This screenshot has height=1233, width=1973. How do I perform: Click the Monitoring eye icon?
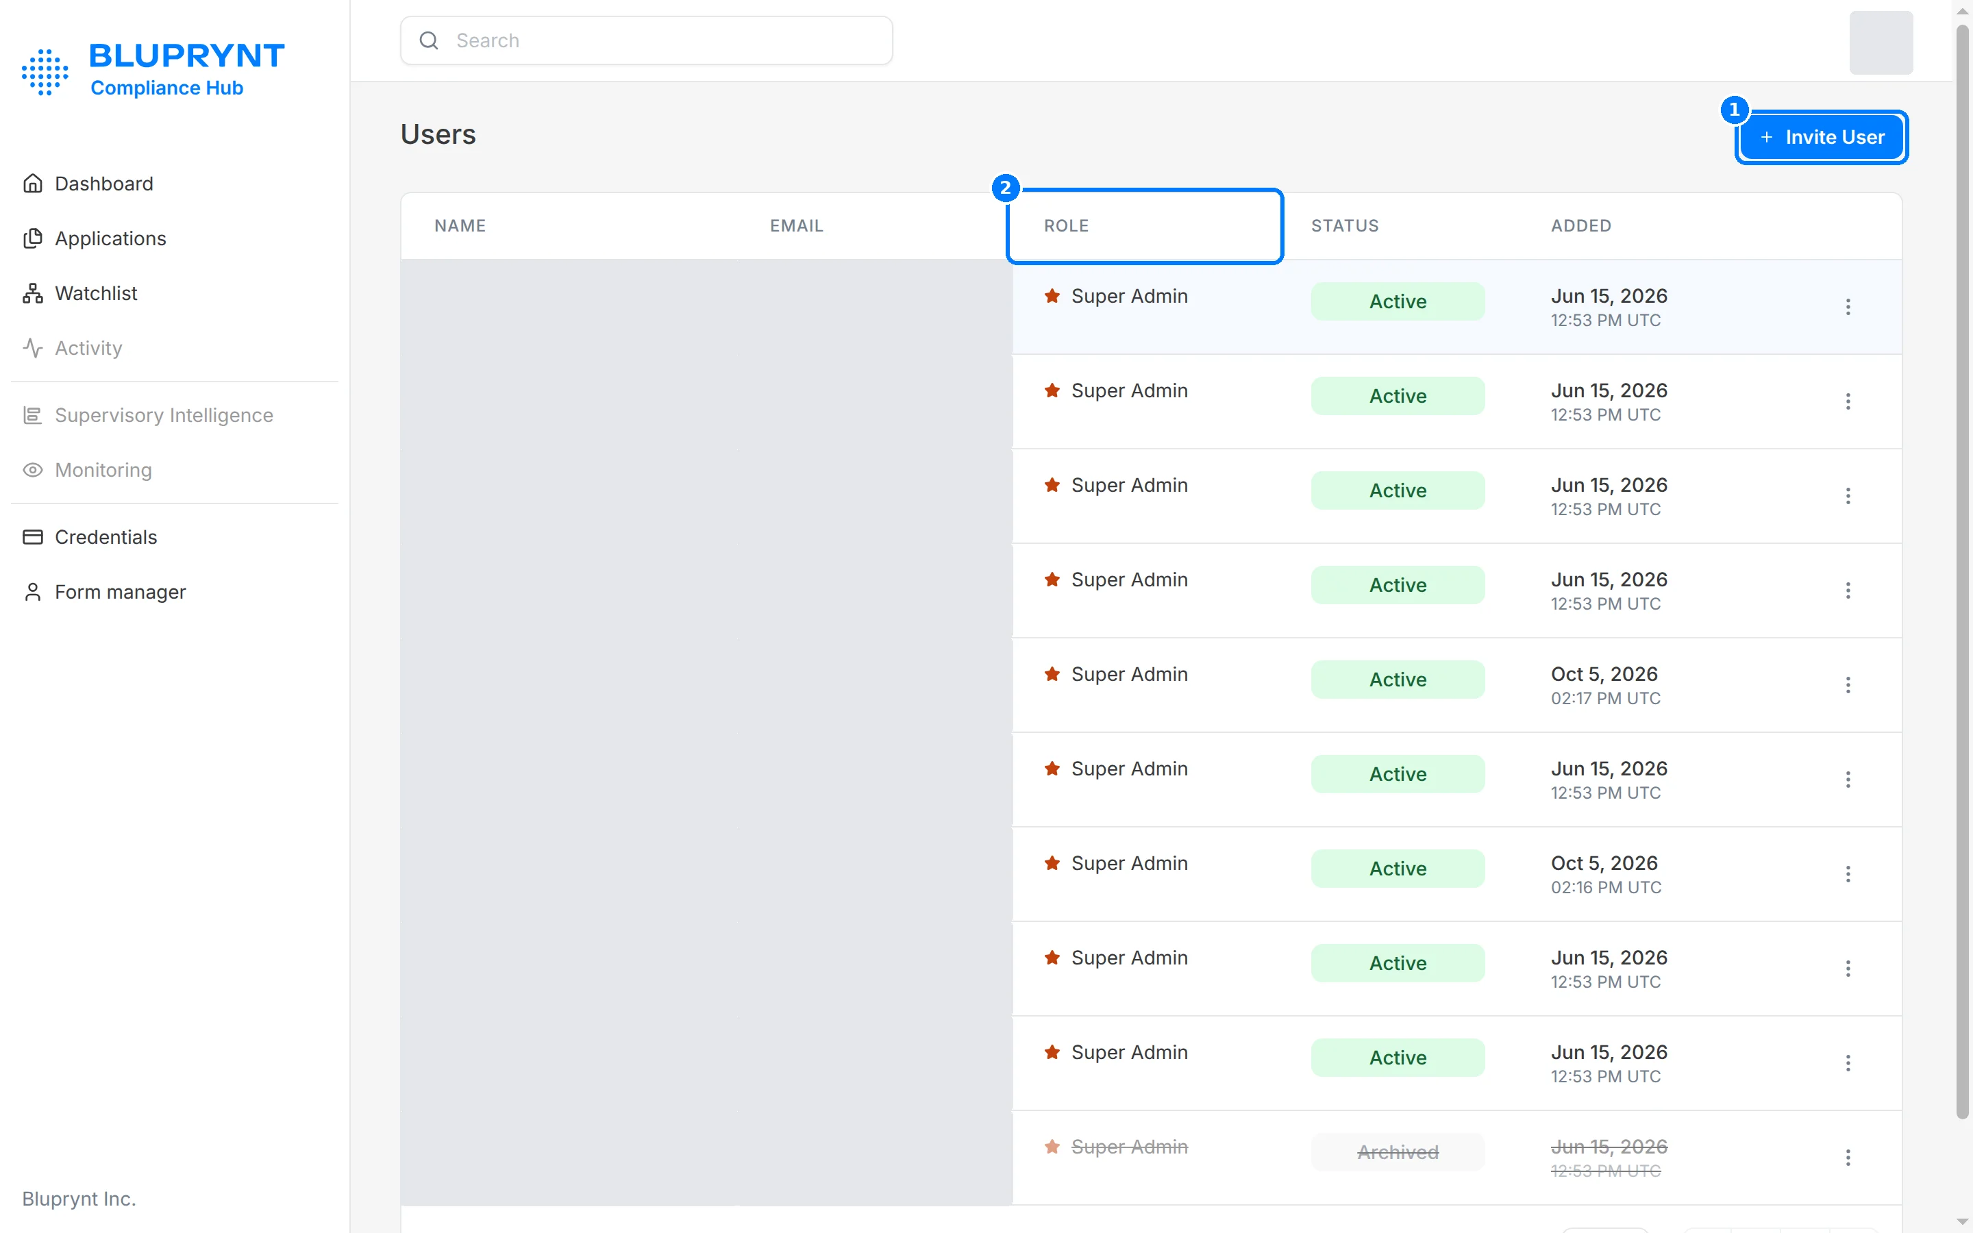tap(33, 470)
